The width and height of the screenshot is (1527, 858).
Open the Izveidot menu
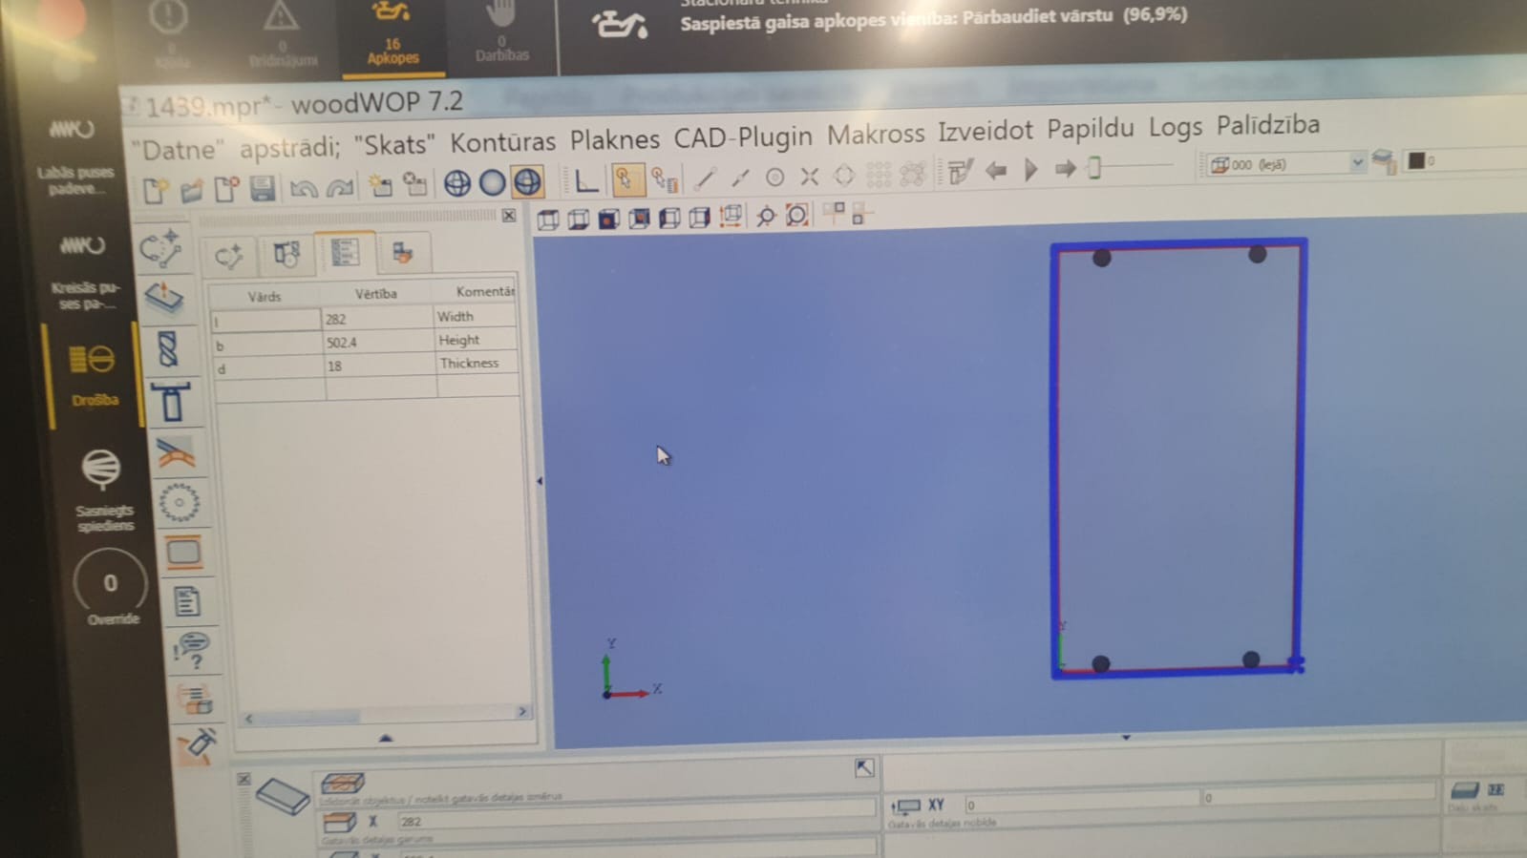985,130
